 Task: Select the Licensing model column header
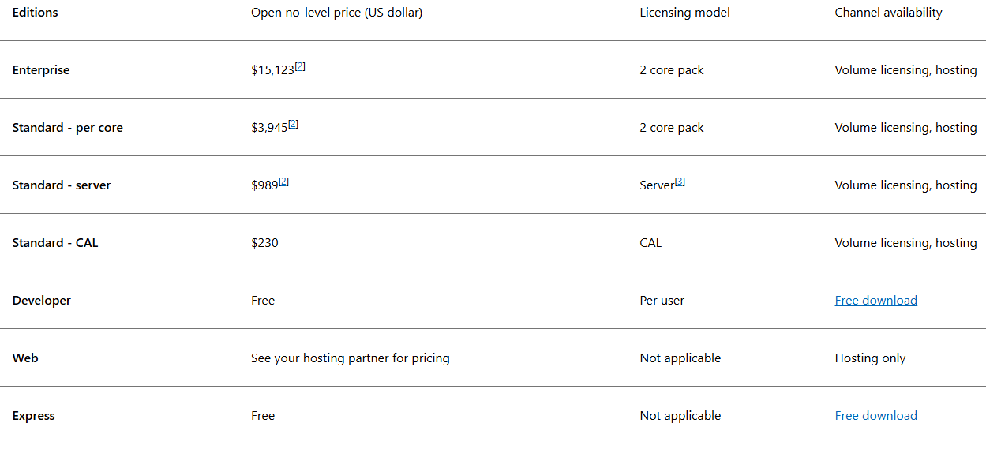coord(684,13)
